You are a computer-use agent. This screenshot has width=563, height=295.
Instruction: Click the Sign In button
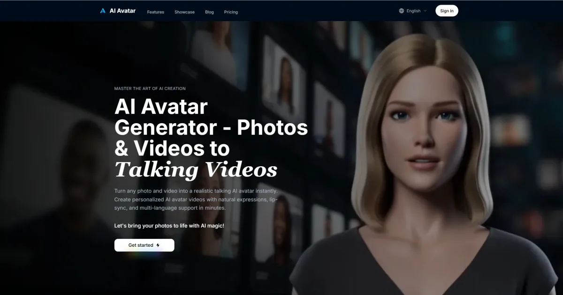(446, 10)
